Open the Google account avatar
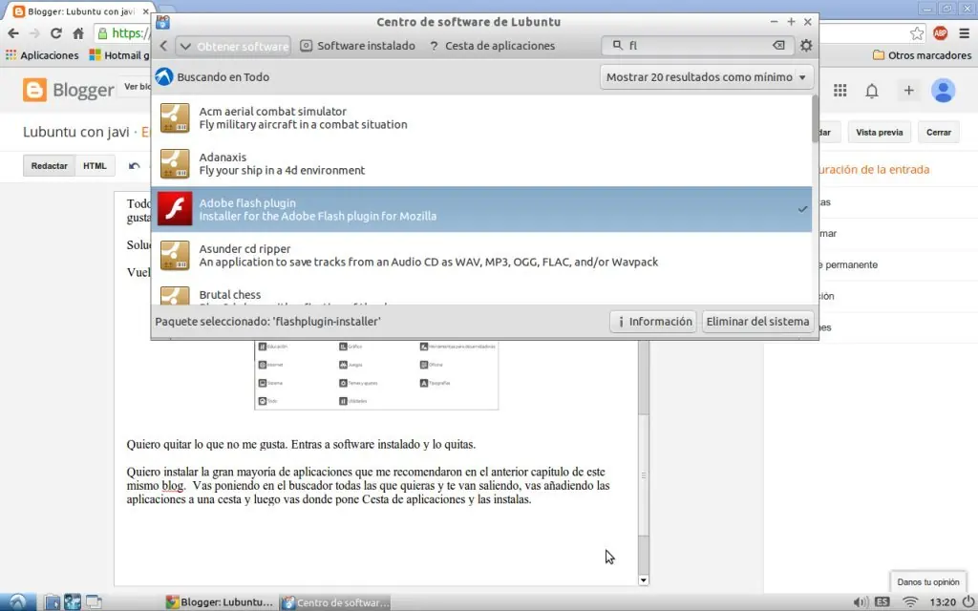978x611 pixels. (943, 91)
